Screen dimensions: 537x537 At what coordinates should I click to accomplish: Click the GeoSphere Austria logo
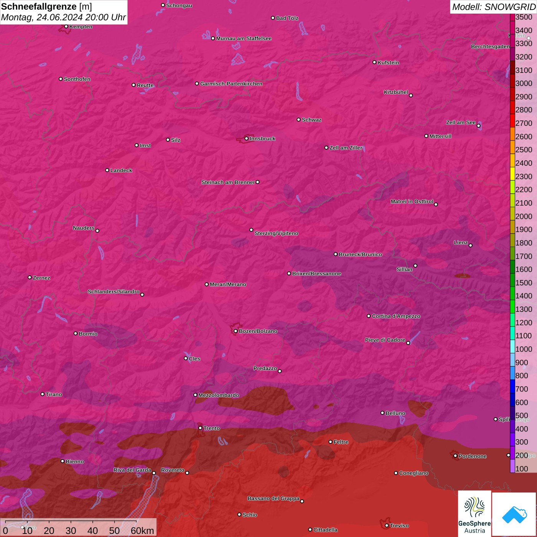[474, 514]
